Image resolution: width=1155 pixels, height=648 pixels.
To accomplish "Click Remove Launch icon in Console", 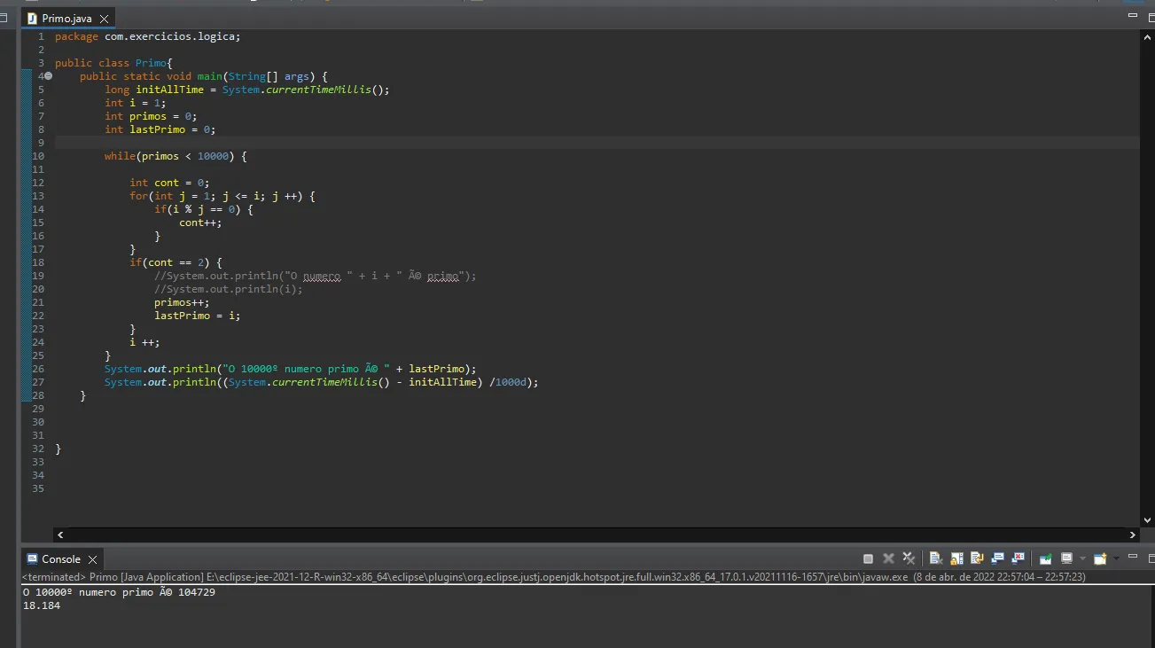I will [x=888, y=558].
